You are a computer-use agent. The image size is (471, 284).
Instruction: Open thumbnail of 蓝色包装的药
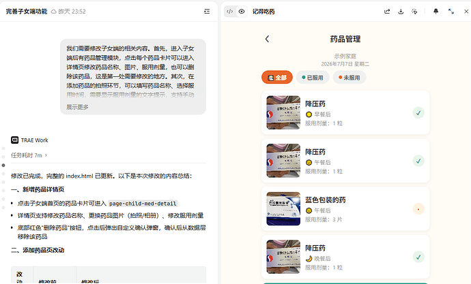click(283, 209)
